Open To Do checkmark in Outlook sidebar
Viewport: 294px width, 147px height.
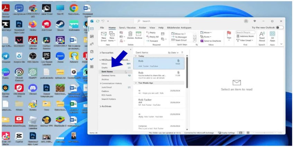point(92,59)
